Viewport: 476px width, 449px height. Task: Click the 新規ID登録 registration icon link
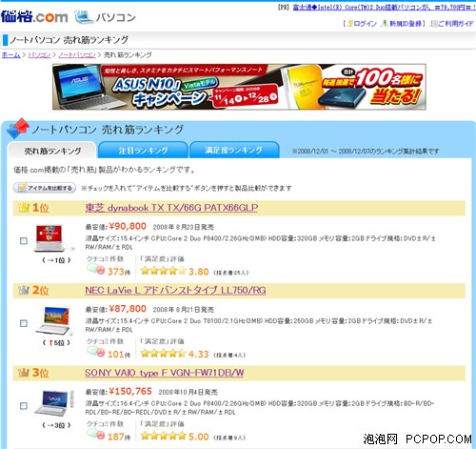coord(402,24)
